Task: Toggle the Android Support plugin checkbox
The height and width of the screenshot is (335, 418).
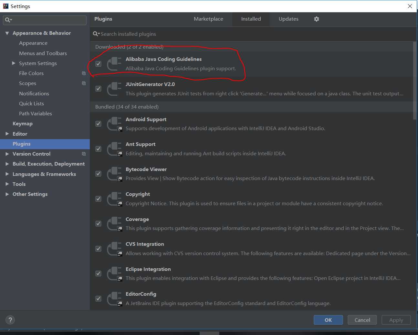Action: 99,124
